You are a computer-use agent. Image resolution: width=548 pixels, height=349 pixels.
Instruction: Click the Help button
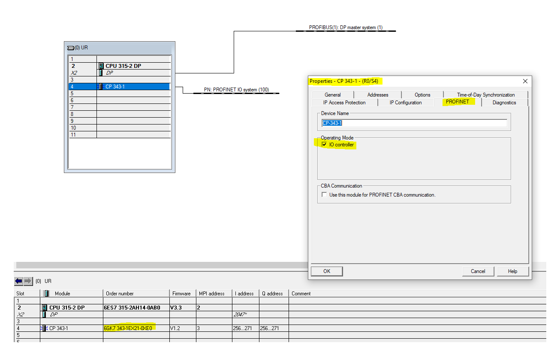(x=513, y=271)
